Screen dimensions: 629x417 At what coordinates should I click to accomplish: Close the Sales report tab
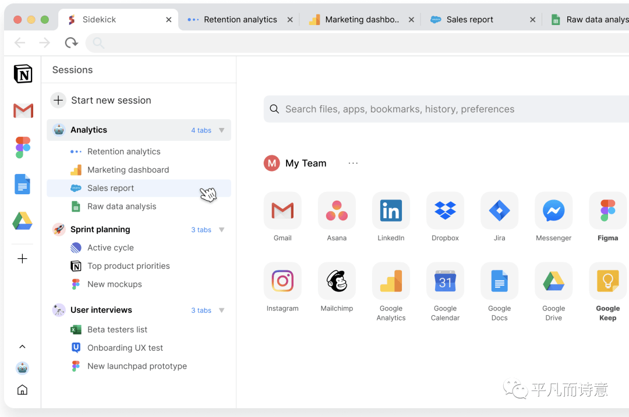[x=532, y=20]
